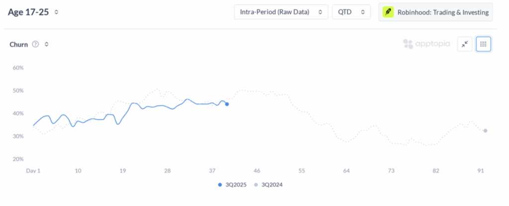This screenshot has width=509, height=206.
Task: Click the 3Q2024 endpoint data marker
Action: point(485,131)
